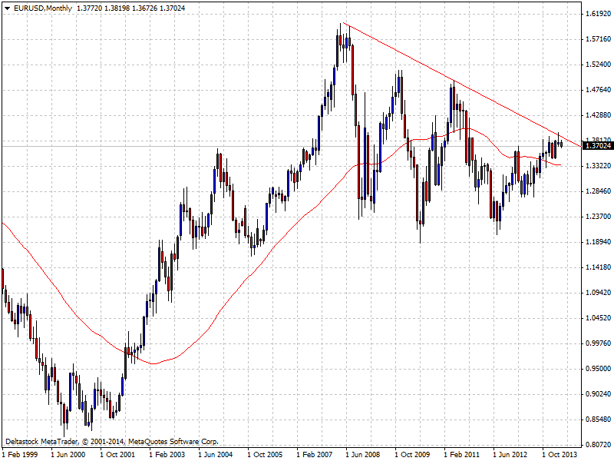Click the 0.80720 price axis label

point(599,445)
